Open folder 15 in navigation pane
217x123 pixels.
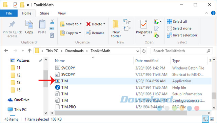click(16, 90)
